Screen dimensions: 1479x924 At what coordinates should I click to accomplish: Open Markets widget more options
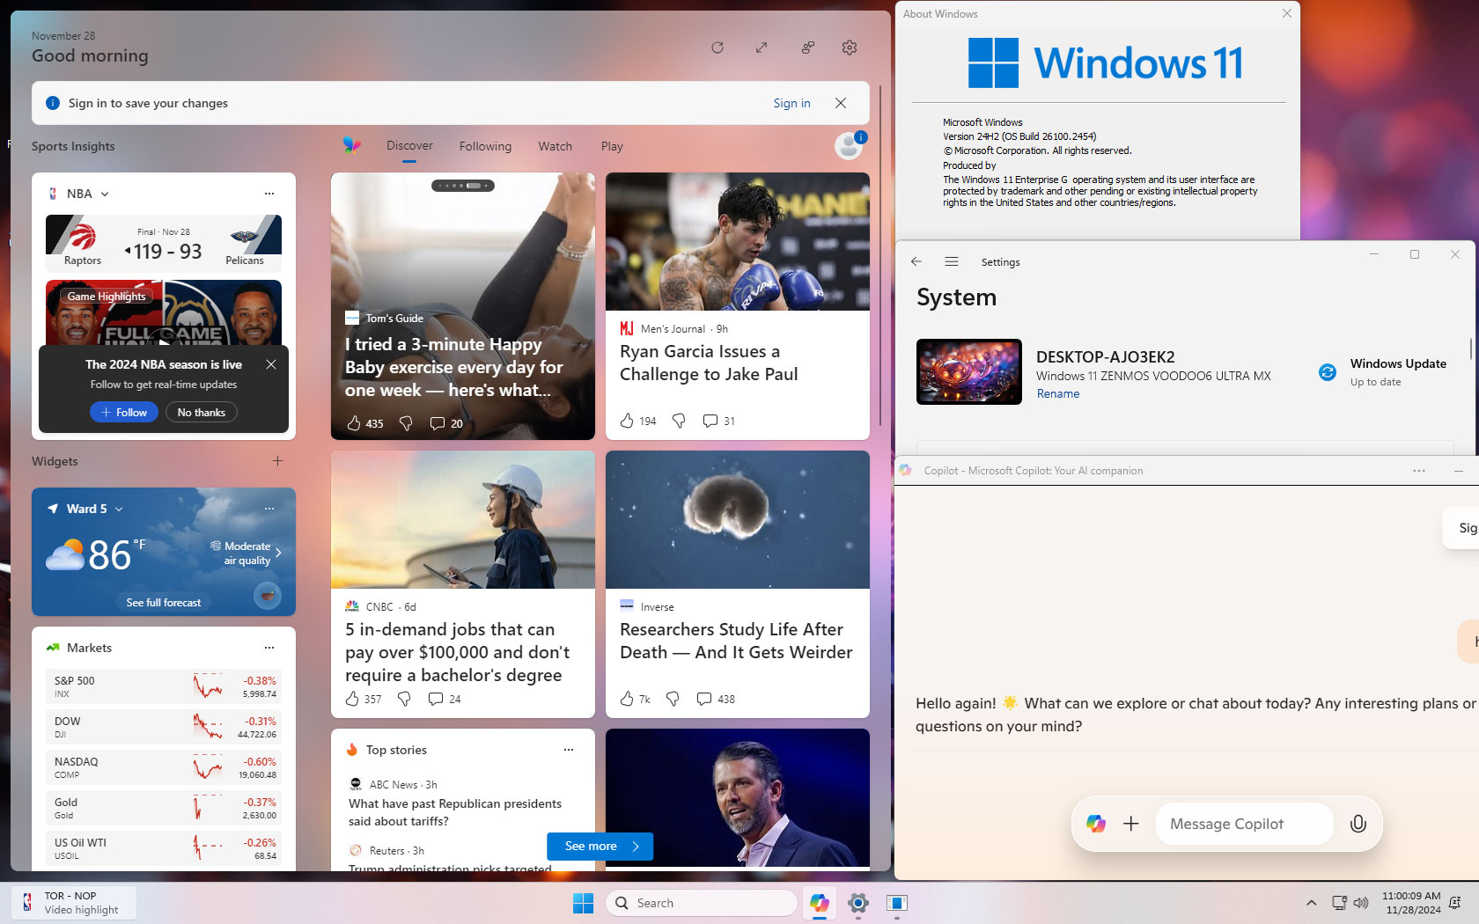[269, 648]
